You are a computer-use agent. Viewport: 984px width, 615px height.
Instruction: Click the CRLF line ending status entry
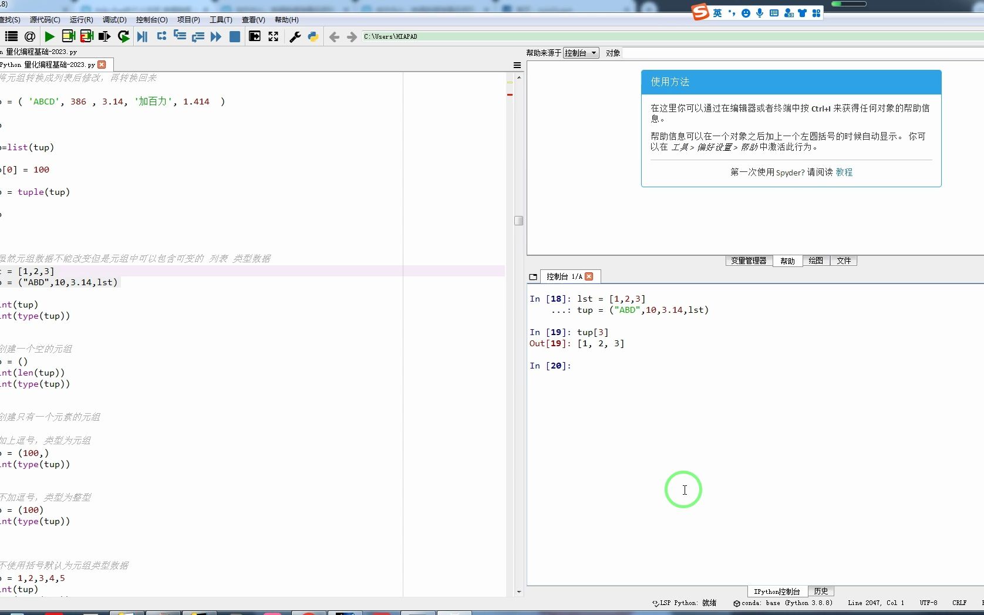pyautogui.click(x=959, y=603)
